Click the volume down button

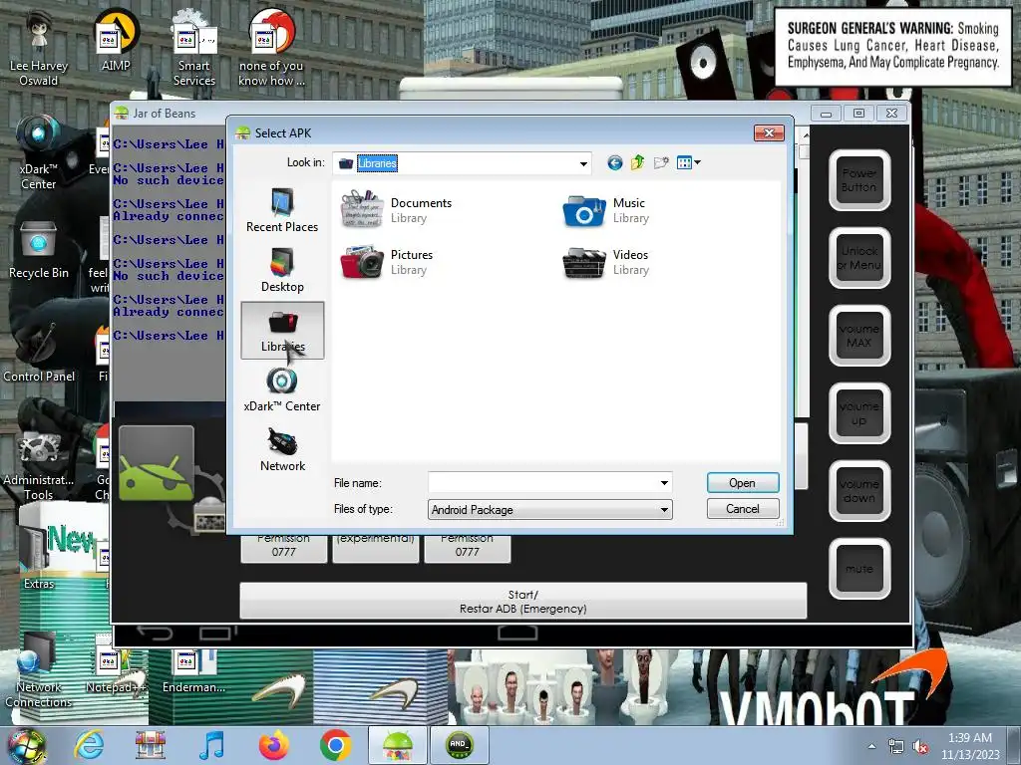[859, 491]
